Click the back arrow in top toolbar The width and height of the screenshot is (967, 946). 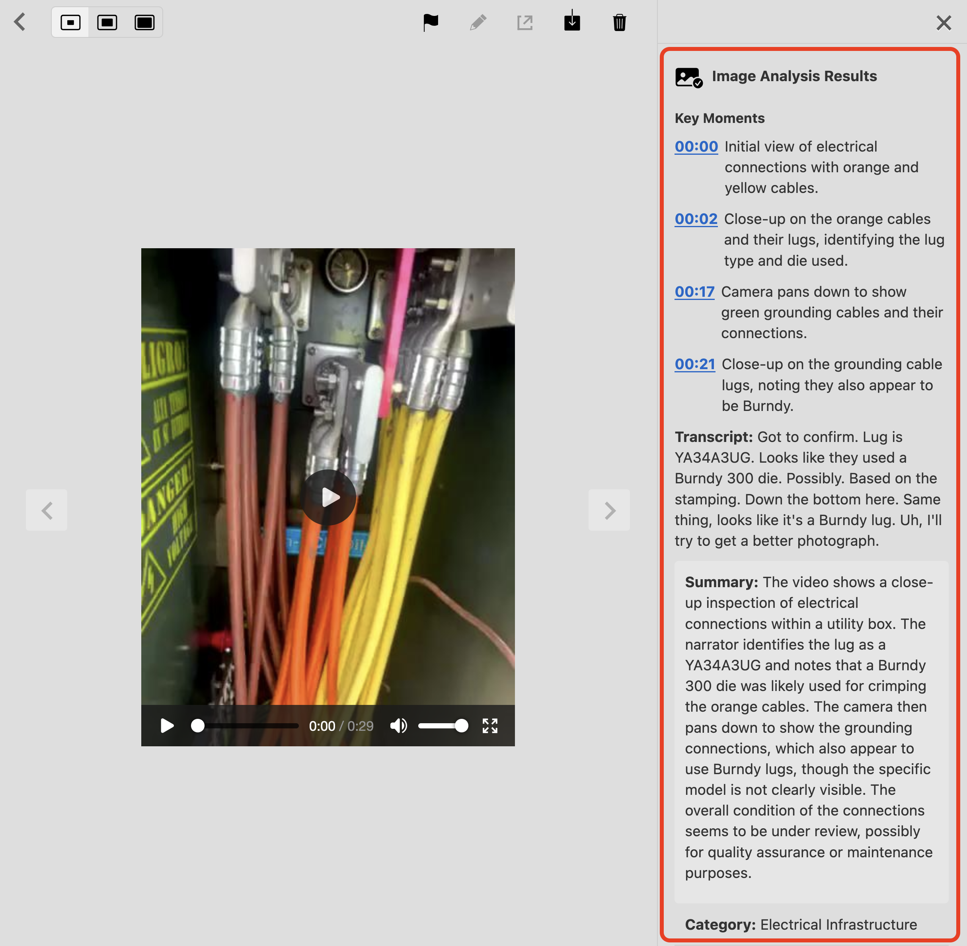(x=20, y=22)
